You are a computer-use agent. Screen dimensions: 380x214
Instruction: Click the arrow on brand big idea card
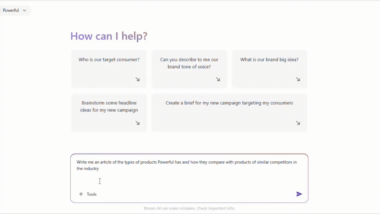[x=298, y=79]
